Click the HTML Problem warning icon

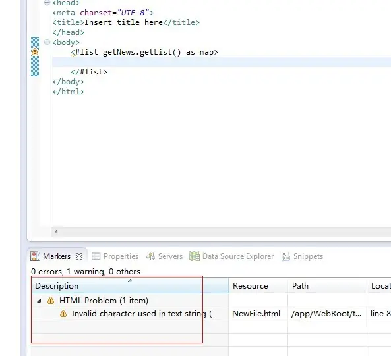pos(51,301)
